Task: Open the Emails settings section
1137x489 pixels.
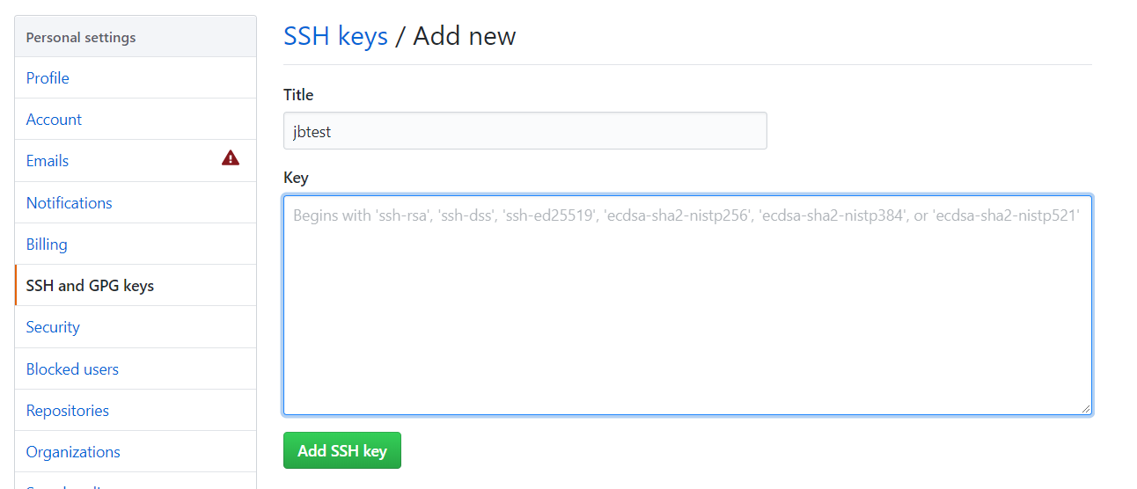Action: point(48,161)
